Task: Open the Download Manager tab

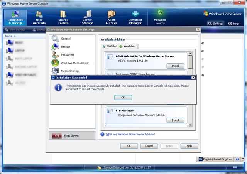Action: coord(135,17)
